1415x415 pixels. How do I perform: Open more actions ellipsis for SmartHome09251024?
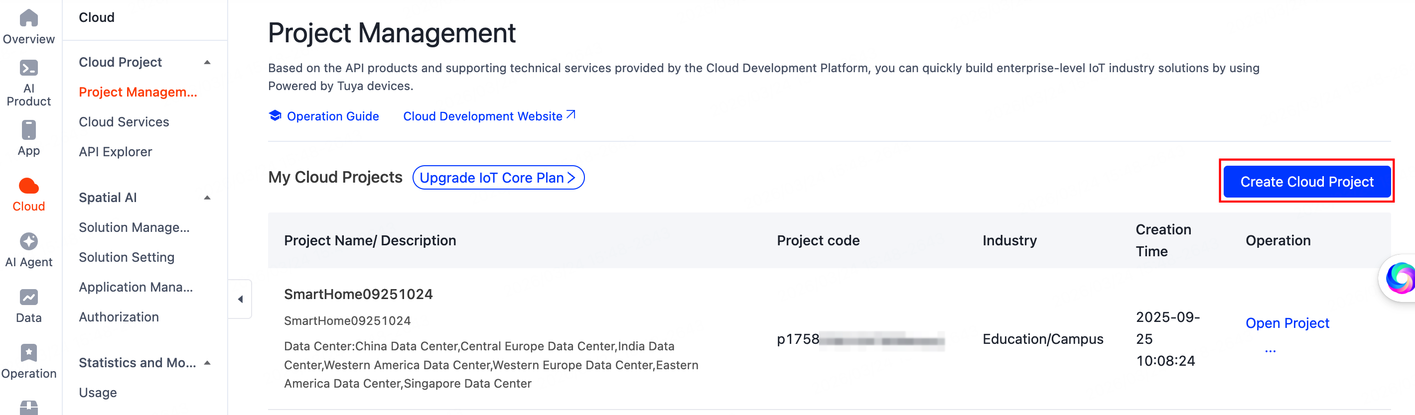click(x=1270, y=350)
